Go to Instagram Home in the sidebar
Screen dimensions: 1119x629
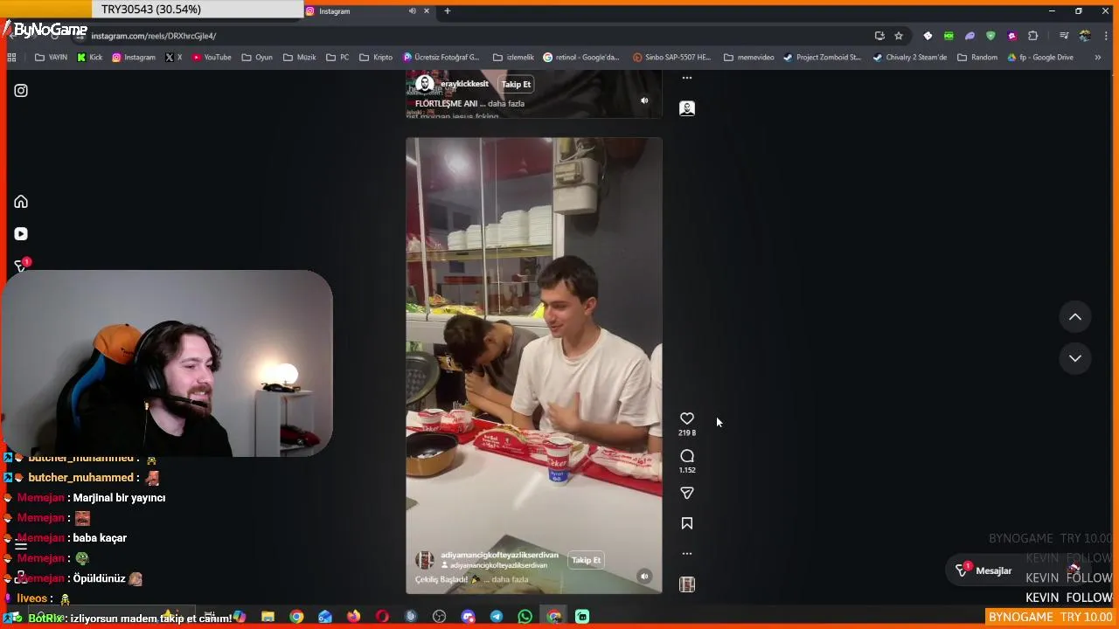pos(21,202)
